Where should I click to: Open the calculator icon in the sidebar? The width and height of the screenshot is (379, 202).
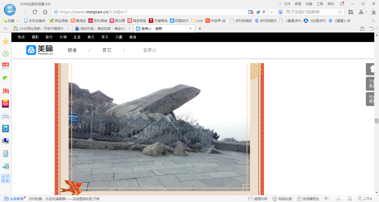click(6, 154)
